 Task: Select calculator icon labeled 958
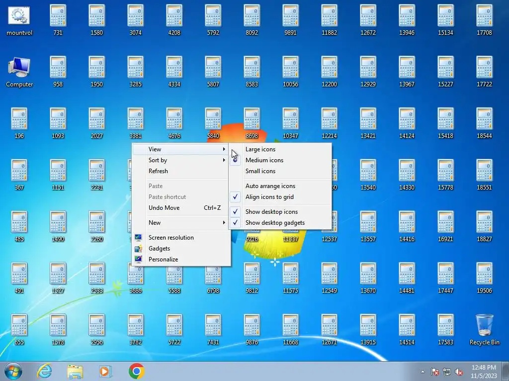(x=58, y=71)
